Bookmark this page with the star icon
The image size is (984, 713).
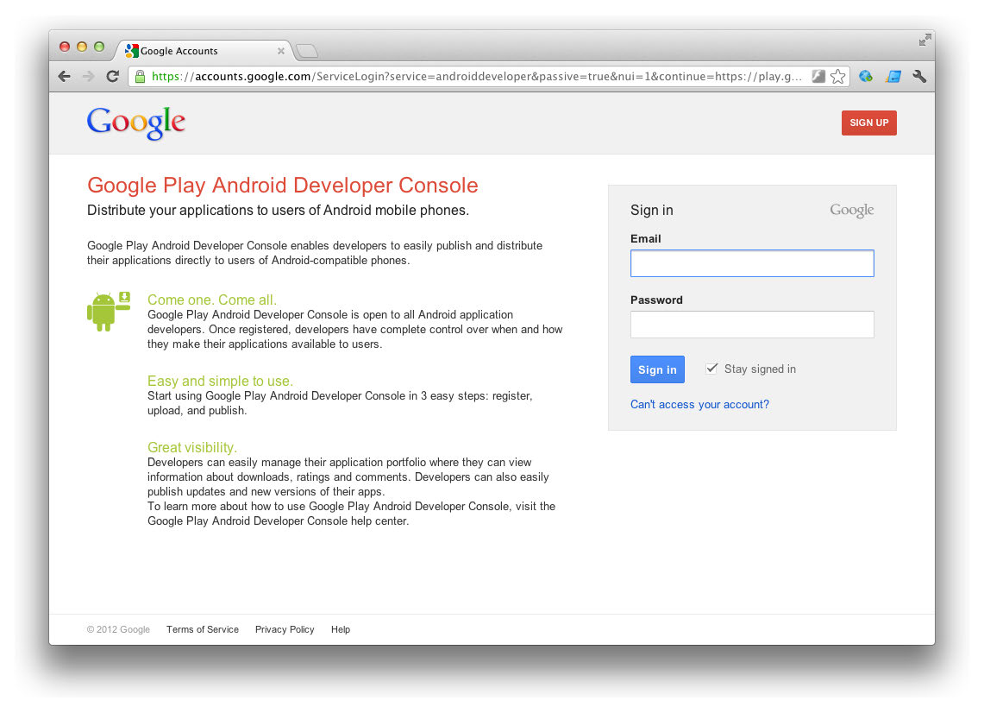[x=837, y=77]
